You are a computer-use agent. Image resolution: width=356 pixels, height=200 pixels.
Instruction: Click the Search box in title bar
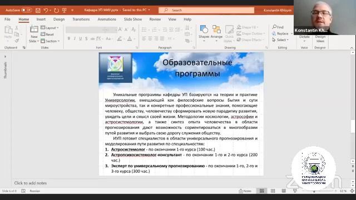pos(206,10)
